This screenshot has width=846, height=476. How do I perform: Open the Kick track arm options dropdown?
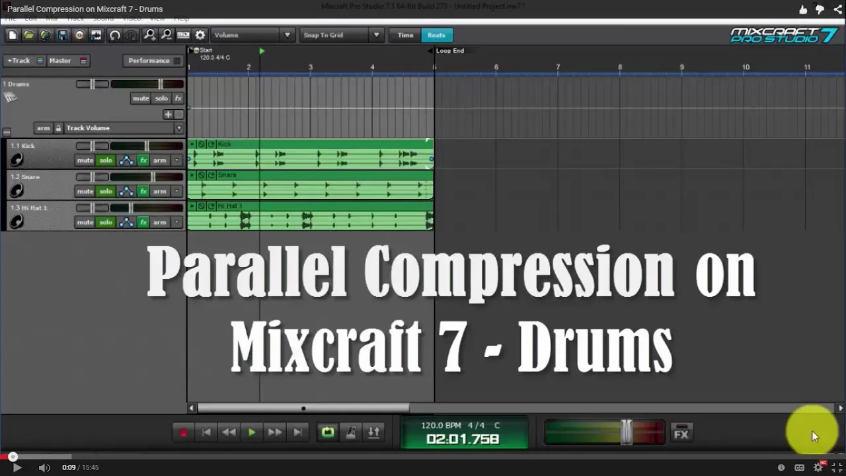[176, 160]
